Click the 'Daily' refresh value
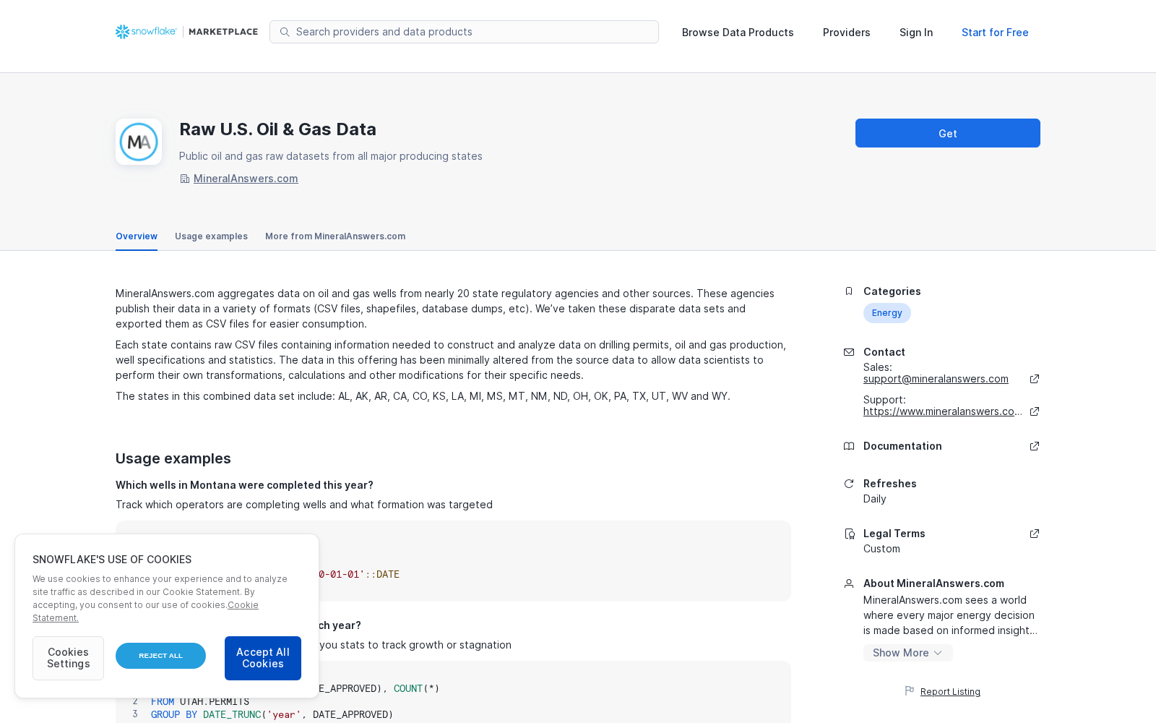1156x723 pixels. click(x=875, y=499)
